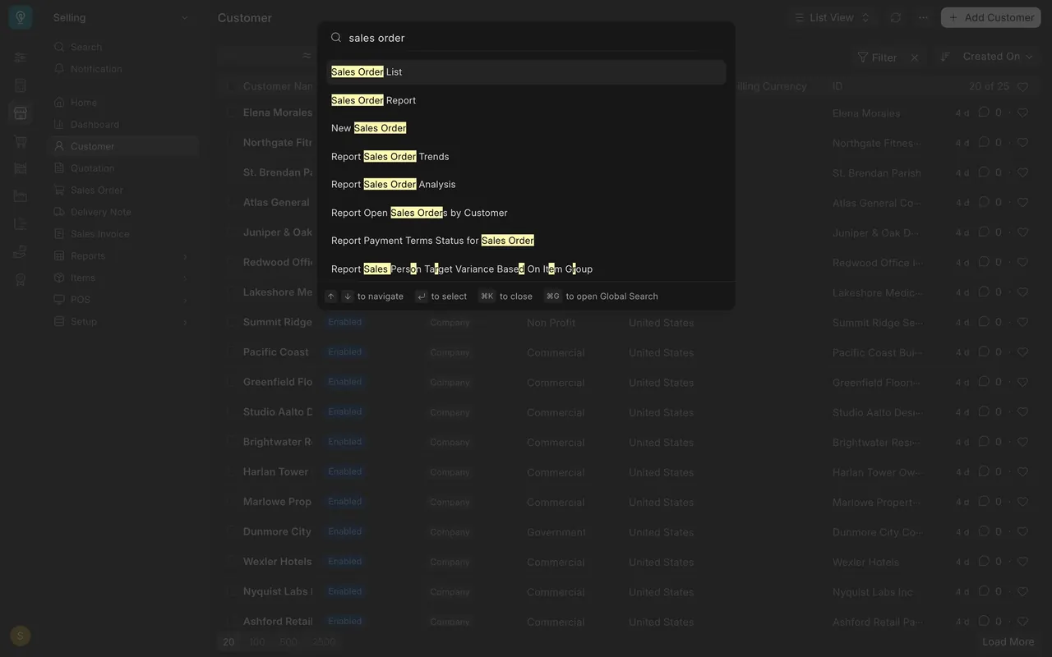Viewport: 1052px width, 657px height.
Task: Click the Filter button
Action: [877, 57]
